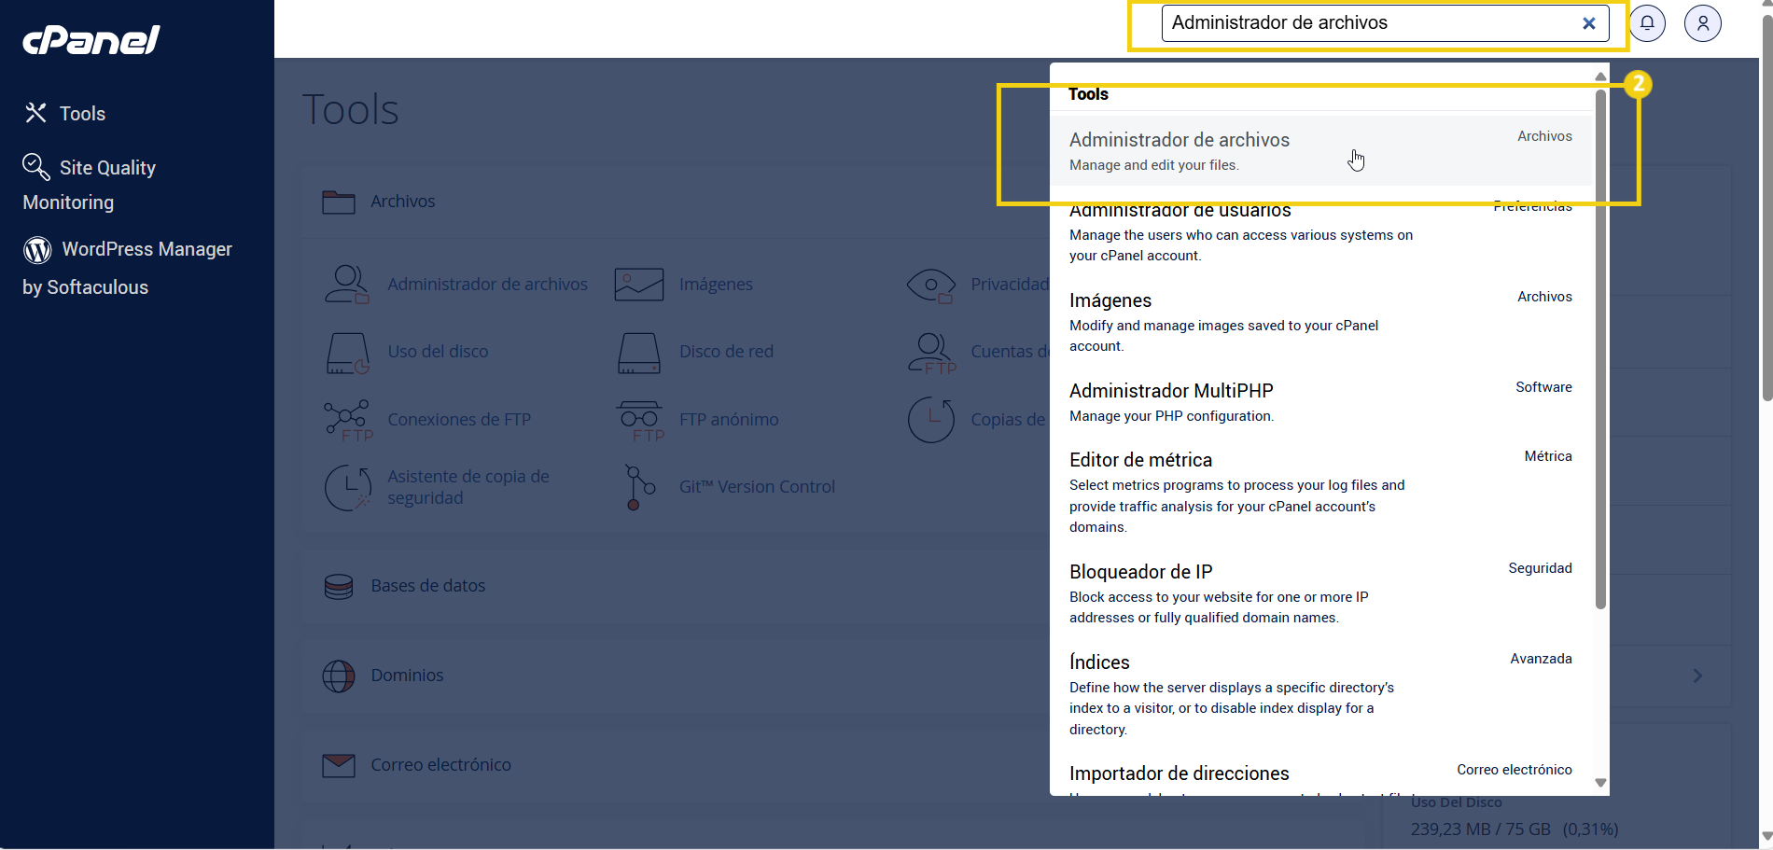The width and height of the screenshot is (1773, 850).
Task: Select Administrador de archivos search result
Action: pyautogui.click(x=1320, y=150)
